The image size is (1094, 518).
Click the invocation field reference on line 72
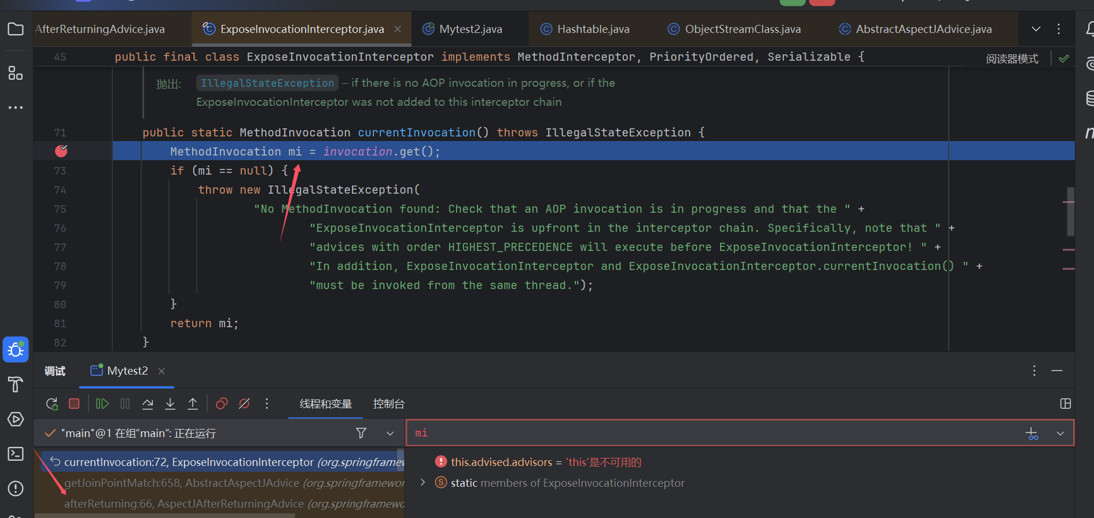pyautogui.click(x=357, y=151)
